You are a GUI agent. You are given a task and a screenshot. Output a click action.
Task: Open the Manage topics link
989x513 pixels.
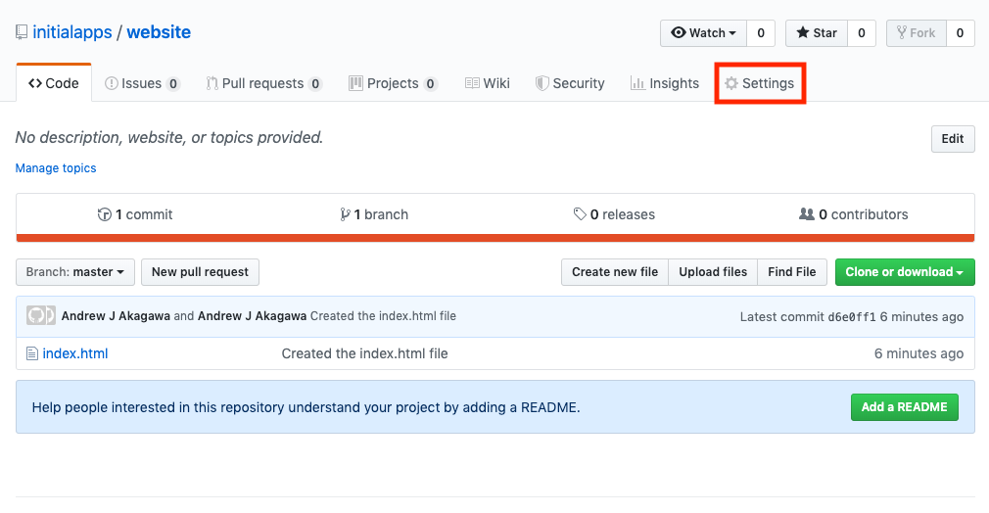[x=56, y=167]
